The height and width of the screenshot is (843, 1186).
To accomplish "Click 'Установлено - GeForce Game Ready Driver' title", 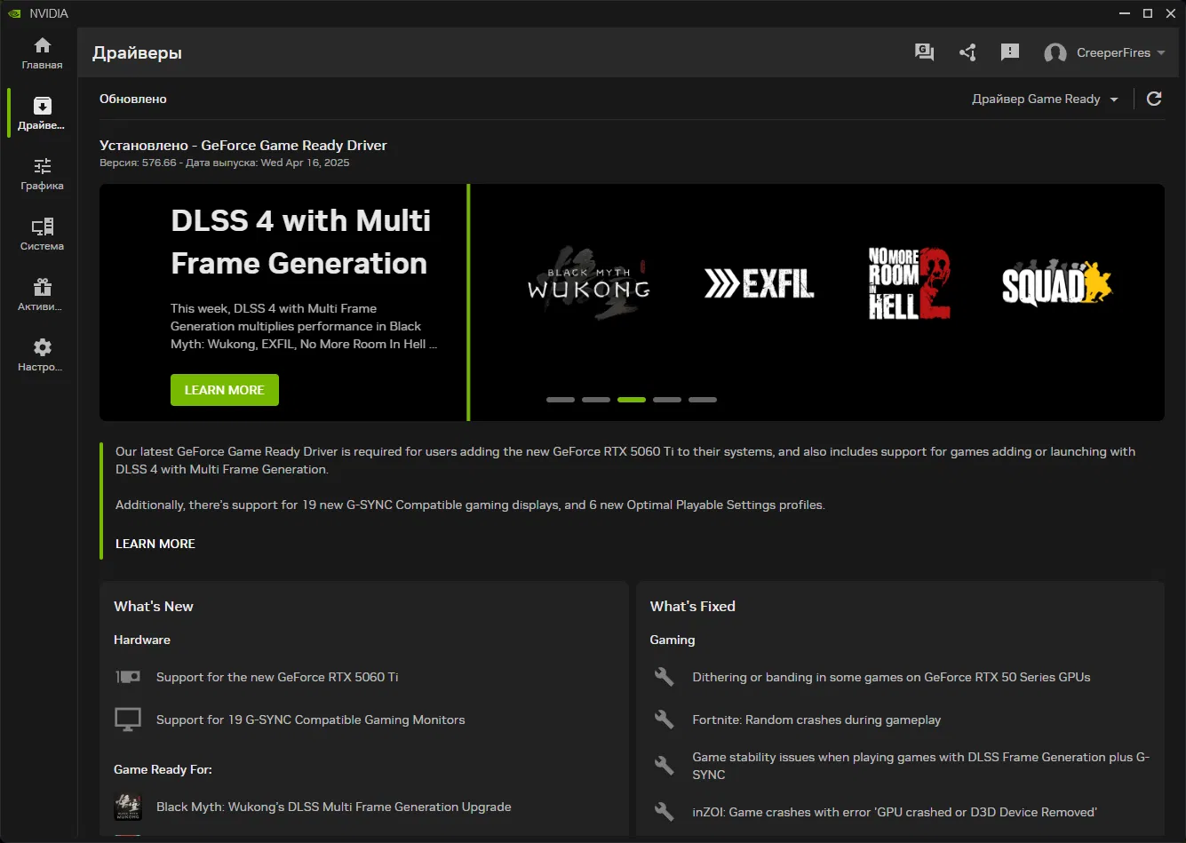I will pos(243,145).
